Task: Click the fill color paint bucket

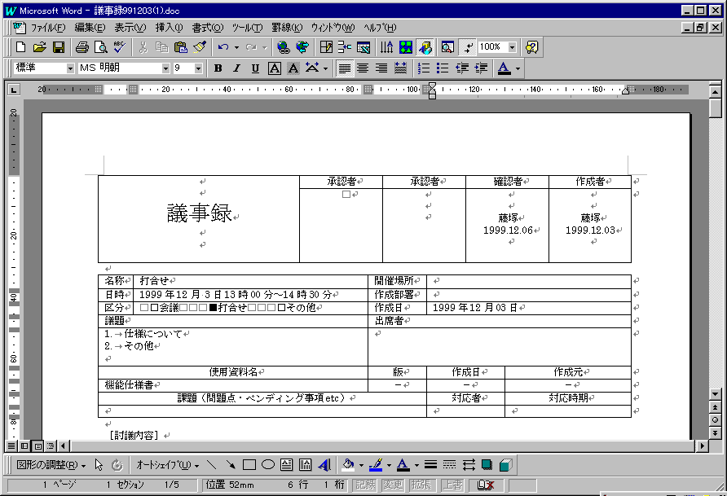Action: tap(348, 465)
